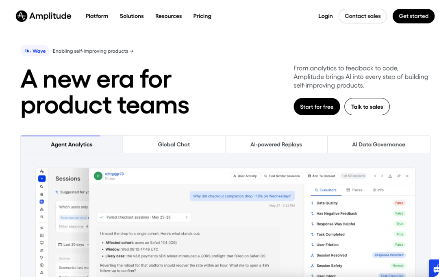The width and height of the screenshot is (439, 277).
Task: Click the Add To Dataset button
Action: (x=322, y=176)
